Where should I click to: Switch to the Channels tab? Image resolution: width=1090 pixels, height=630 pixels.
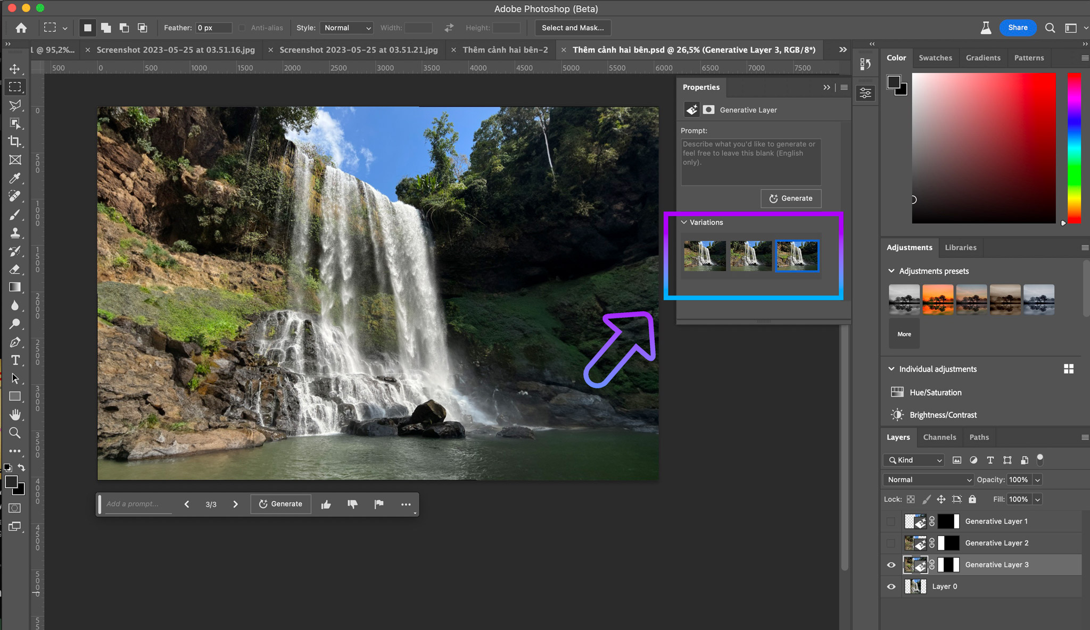click(x=940, y=437)
